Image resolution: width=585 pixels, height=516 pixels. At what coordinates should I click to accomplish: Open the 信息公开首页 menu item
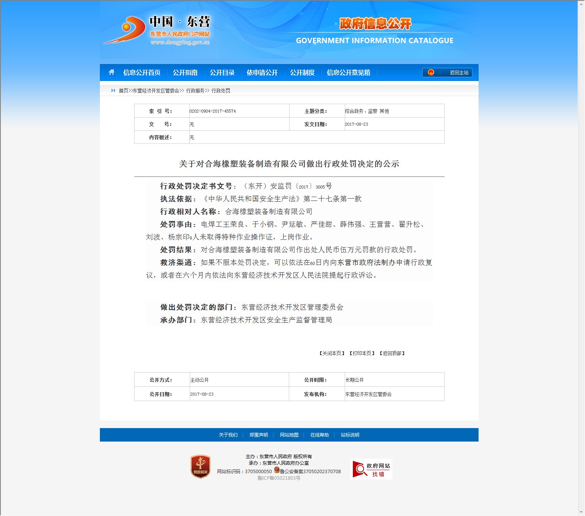142,73
